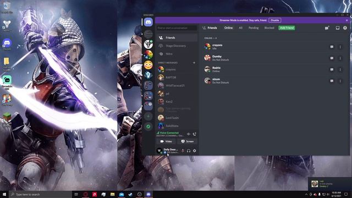Screen dimensions: 352x198
Task: Click the Add Friend button
Action: point(287,28)
